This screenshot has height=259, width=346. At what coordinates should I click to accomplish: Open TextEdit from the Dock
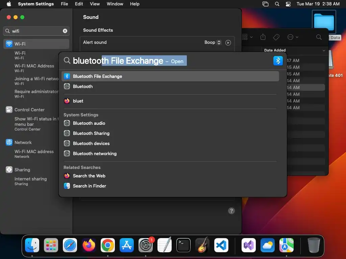(x=165, y=245)
